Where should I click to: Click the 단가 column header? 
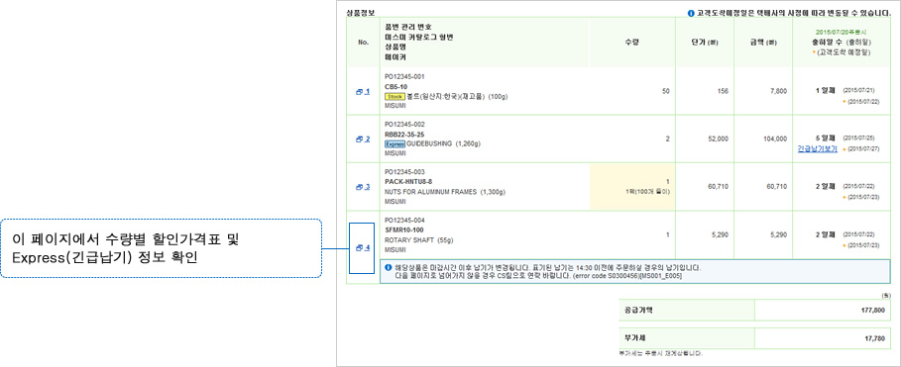point(705,42)
